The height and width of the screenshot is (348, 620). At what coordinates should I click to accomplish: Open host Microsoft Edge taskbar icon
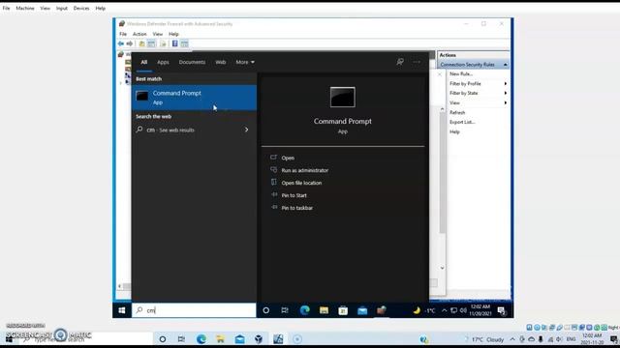click(201, 339)
